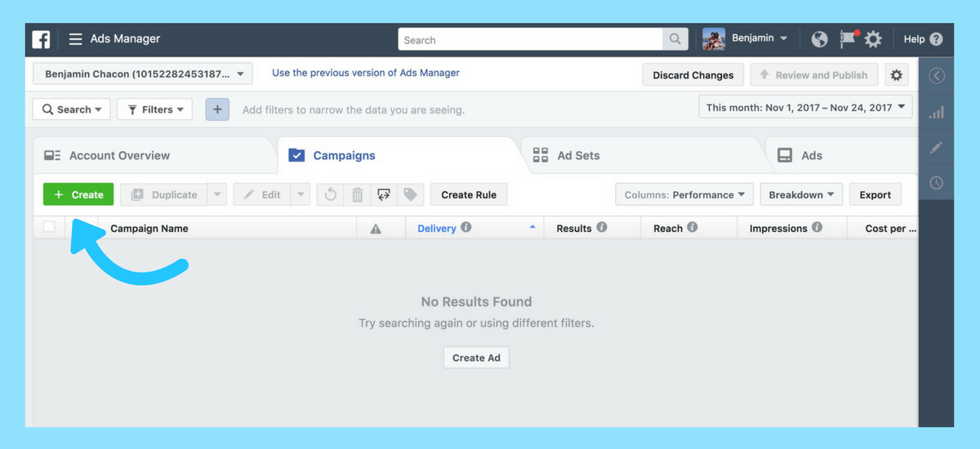Viewport: 980px width, 449px height.
Task: Open the top bar settings gear
Action: coord(873,39)
